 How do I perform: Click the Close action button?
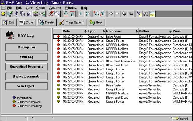tap(27, 22)
